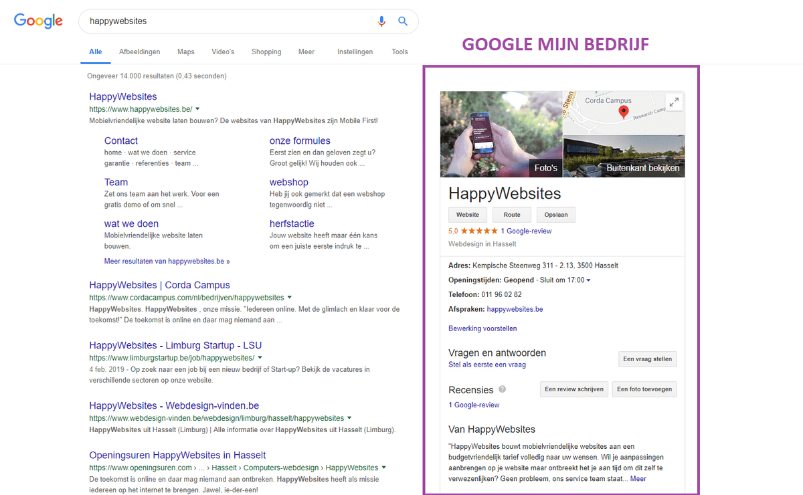Expand description with the Meer link

[x=638, y=479]
